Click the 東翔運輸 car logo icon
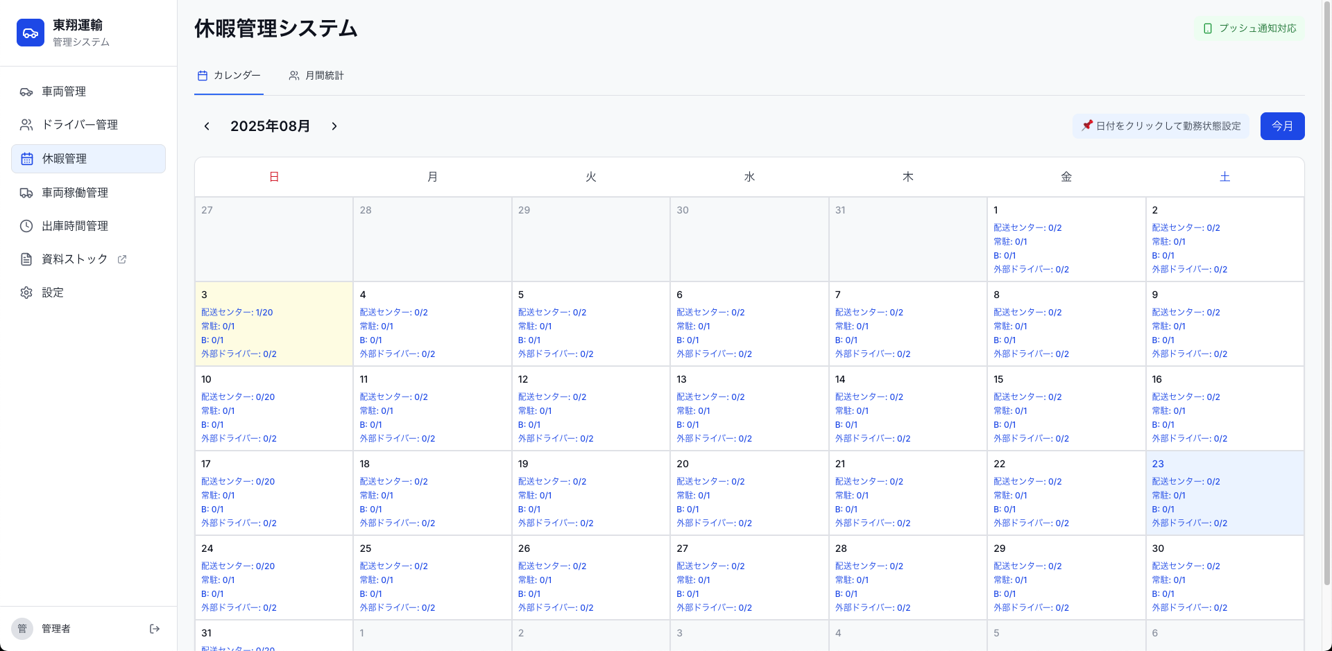 click(x=31, y=33)
